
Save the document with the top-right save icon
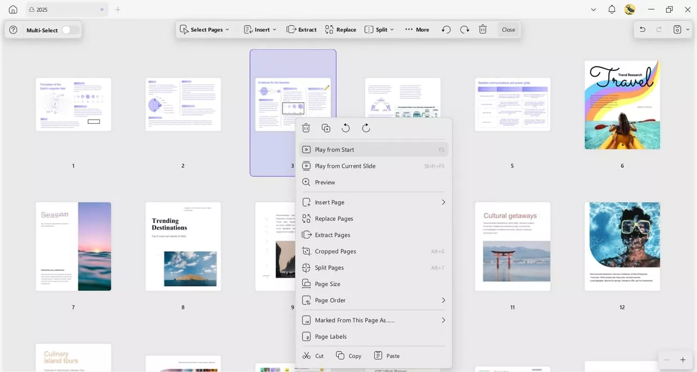coord(678,29)
